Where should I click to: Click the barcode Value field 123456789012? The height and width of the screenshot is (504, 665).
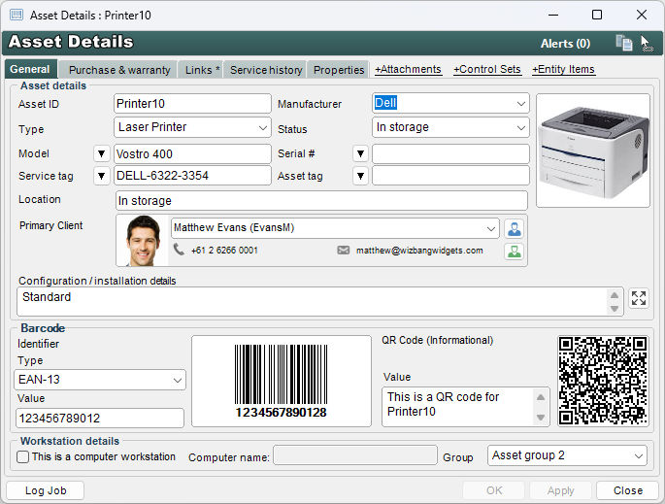[x=100, y=419]
